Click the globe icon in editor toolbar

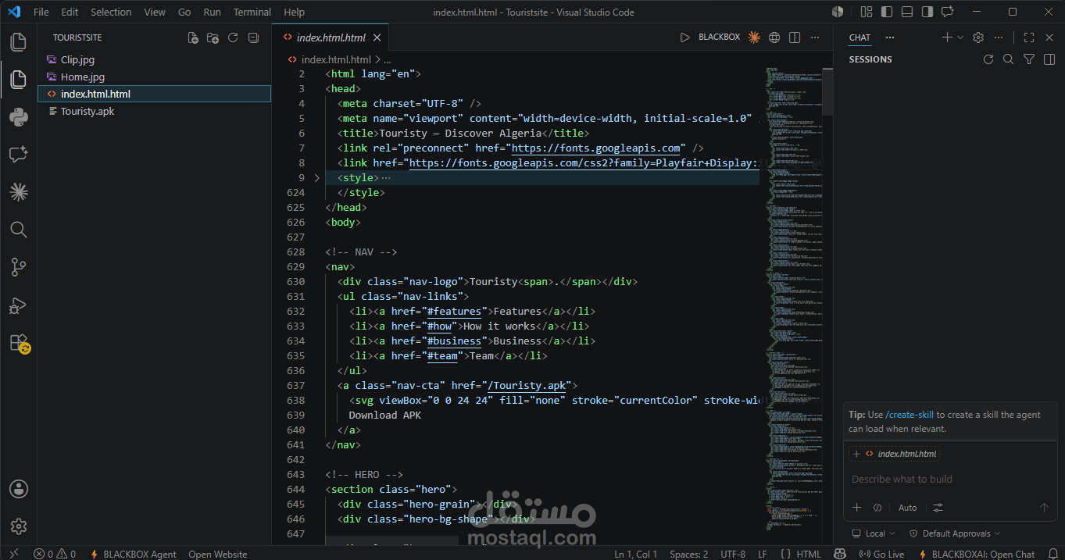pos(774,37)
